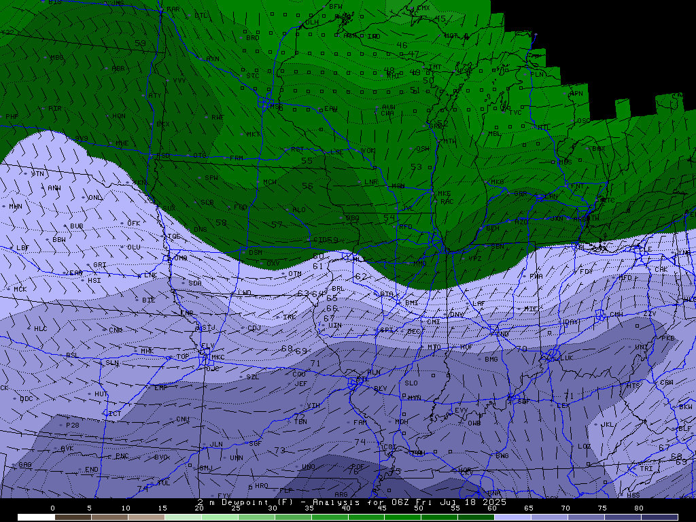Click the MKE station label
This screenshot has width=696, height=522.
click(x=444, y=194)
